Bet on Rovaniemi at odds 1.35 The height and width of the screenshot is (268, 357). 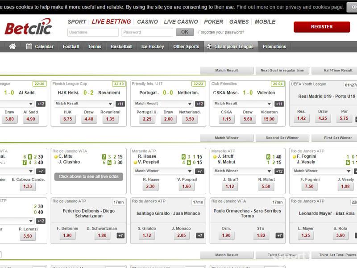pyautogui.click(x=110, y=119)
